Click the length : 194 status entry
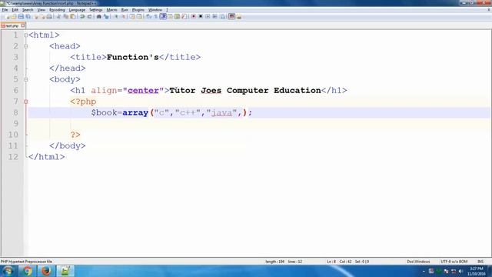 (x=274, y=262)
